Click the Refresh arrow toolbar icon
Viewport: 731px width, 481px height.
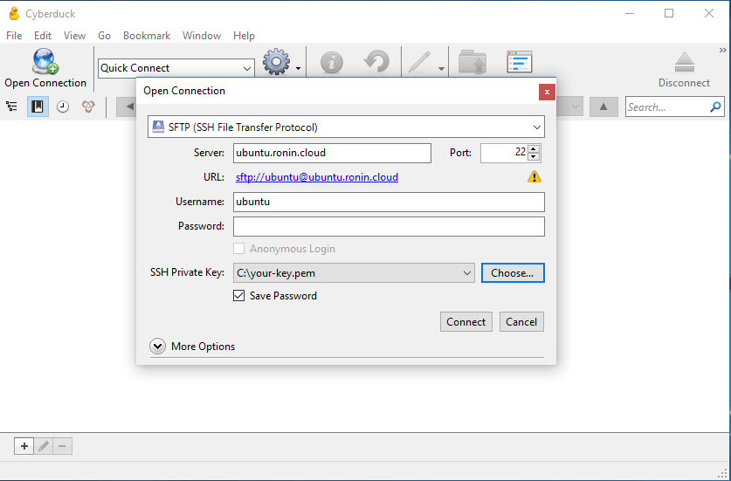[x=376, y=62]
